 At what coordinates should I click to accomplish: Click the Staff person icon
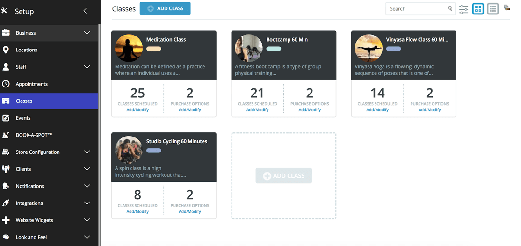pos(6,67)
